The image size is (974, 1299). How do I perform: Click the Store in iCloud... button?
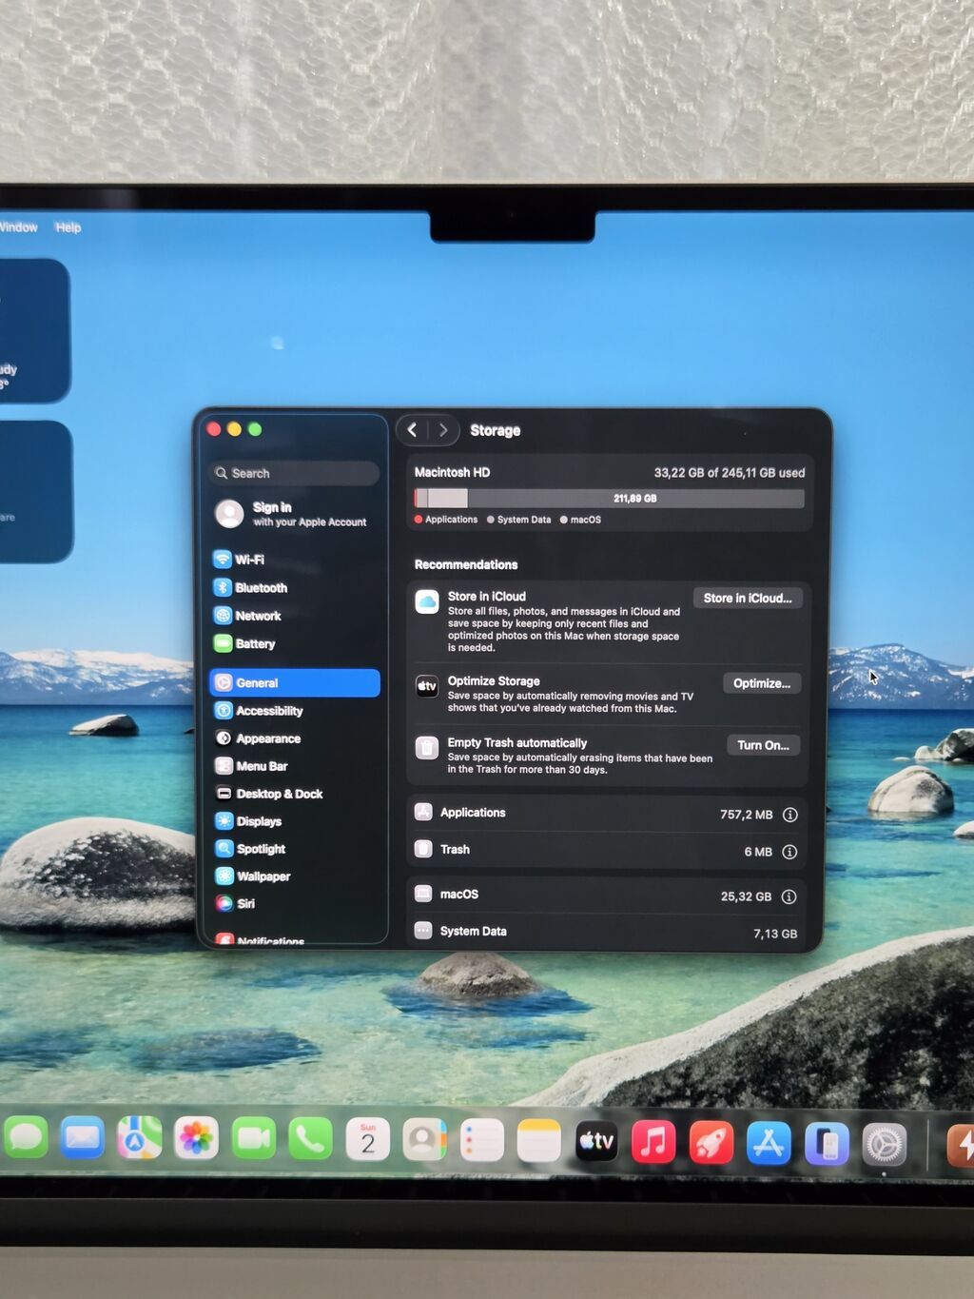[x=748, y=598]
